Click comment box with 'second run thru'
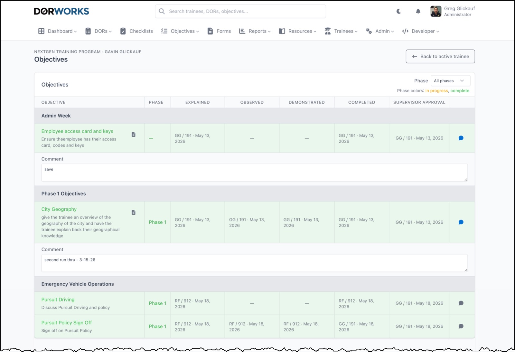 pyautogui.click(x=254, y=263)
